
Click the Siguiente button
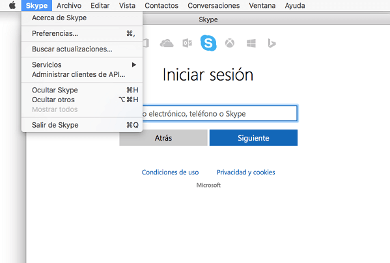pos(253,138)
